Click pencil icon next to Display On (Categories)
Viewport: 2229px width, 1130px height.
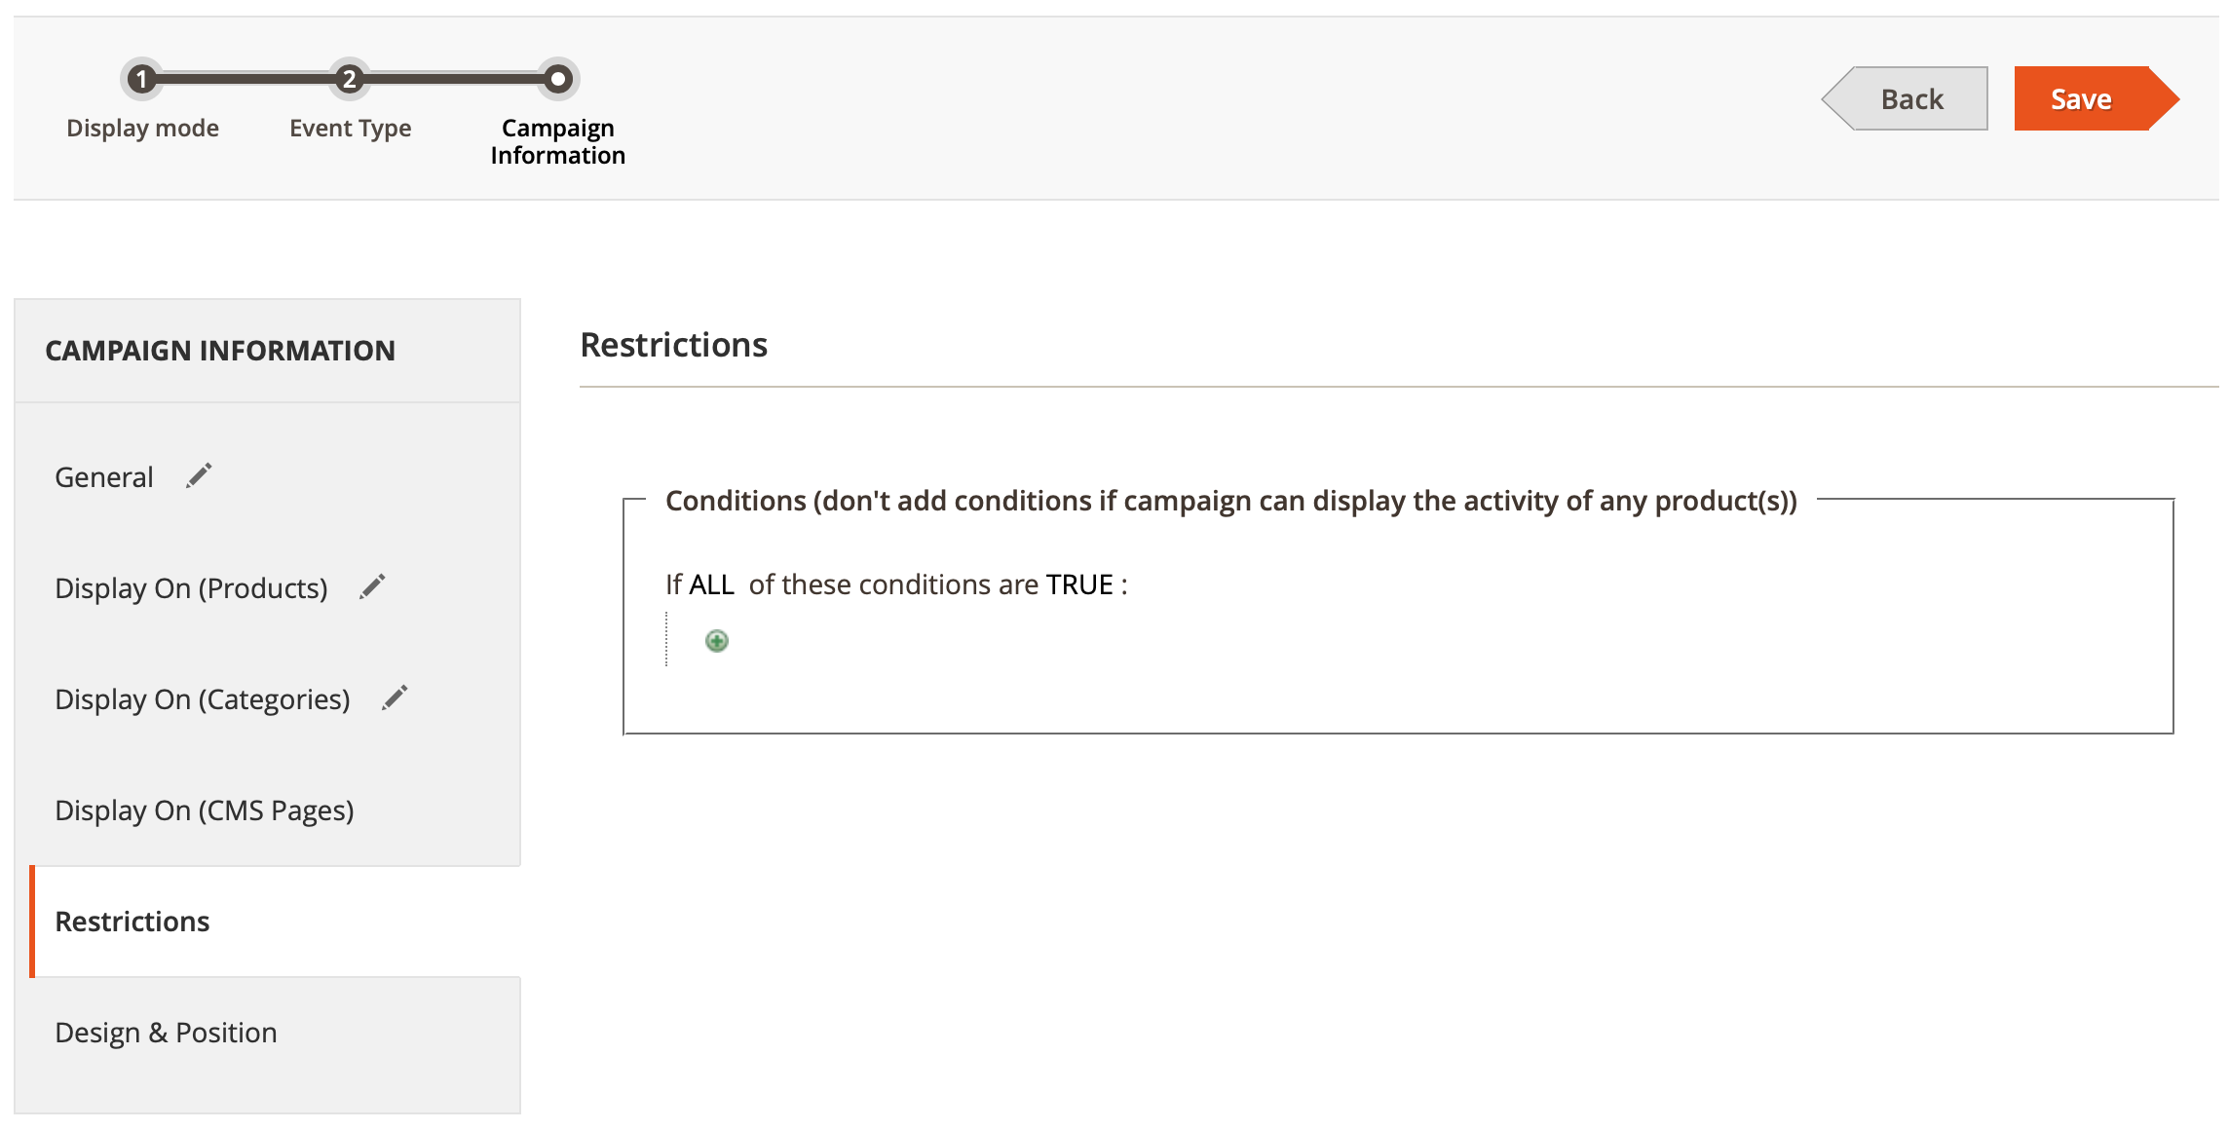pyautogui.click(x=395, y=697)
